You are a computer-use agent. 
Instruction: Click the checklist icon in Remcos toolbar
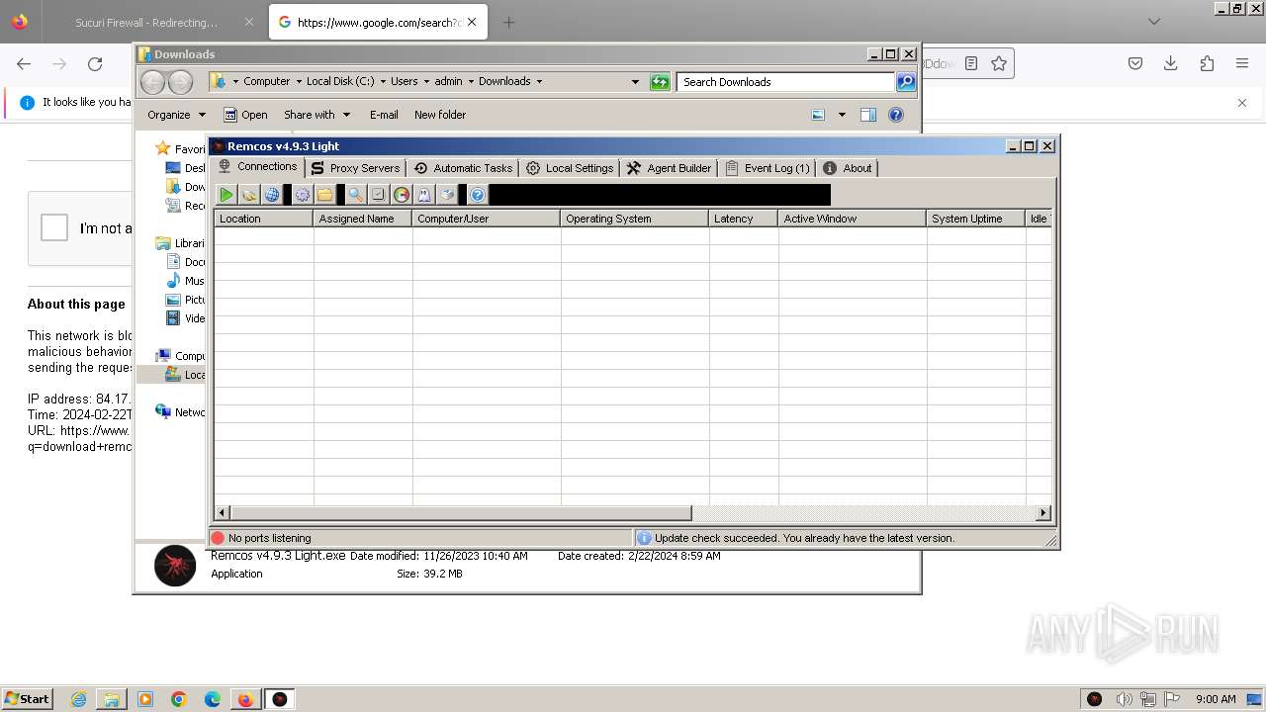pyautogui.click(x=379, y=195)
